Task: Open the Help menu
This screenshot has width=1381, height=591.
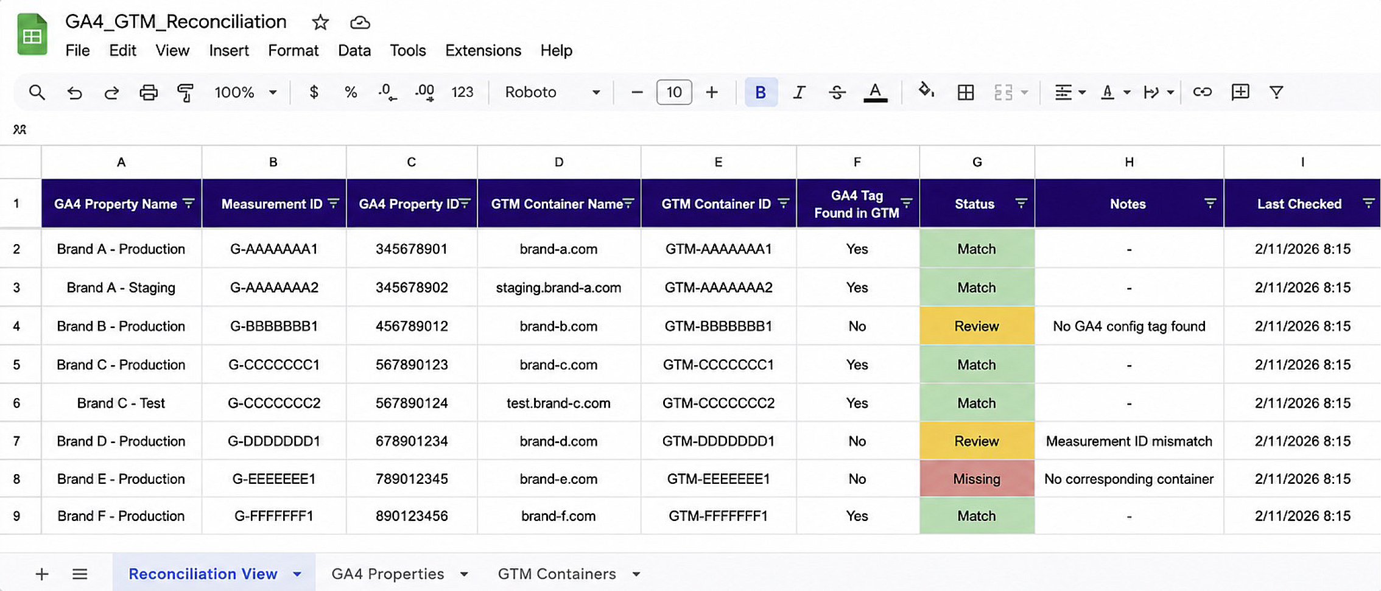Action: (557, 51)
